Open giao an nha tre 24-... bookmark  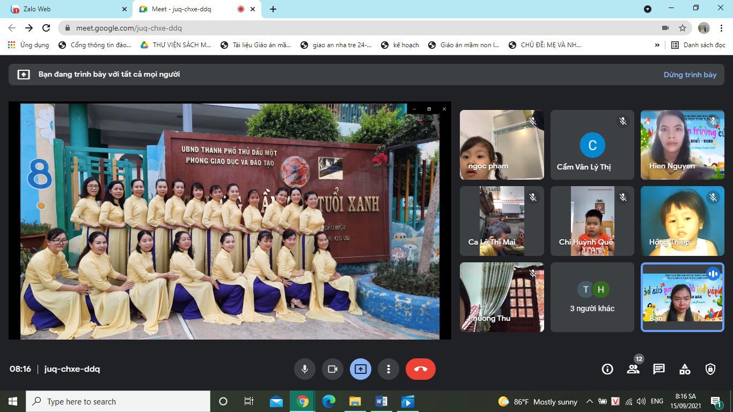coord(336,45)
